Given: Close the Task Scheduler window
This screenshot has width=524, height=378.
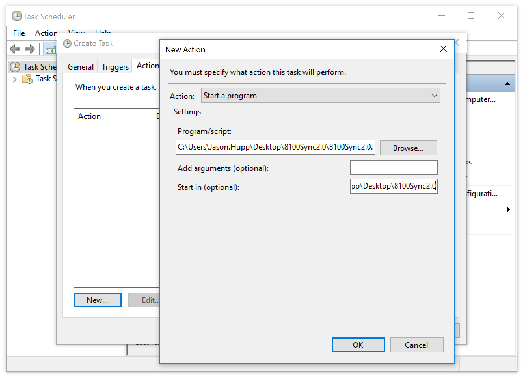Looking at the screenshot, I should click(x=501, y=16).
